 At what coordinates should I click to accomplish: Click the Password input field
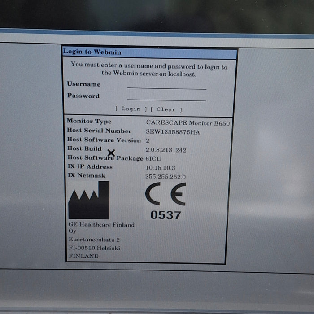tap(166, 96)
